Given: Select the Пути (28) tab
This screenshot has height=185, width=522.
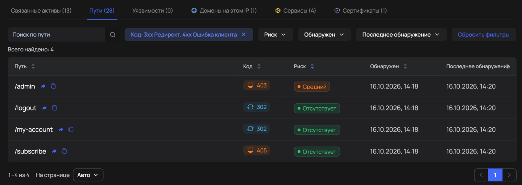Looking at the screenshot, I should coord(102,11).
